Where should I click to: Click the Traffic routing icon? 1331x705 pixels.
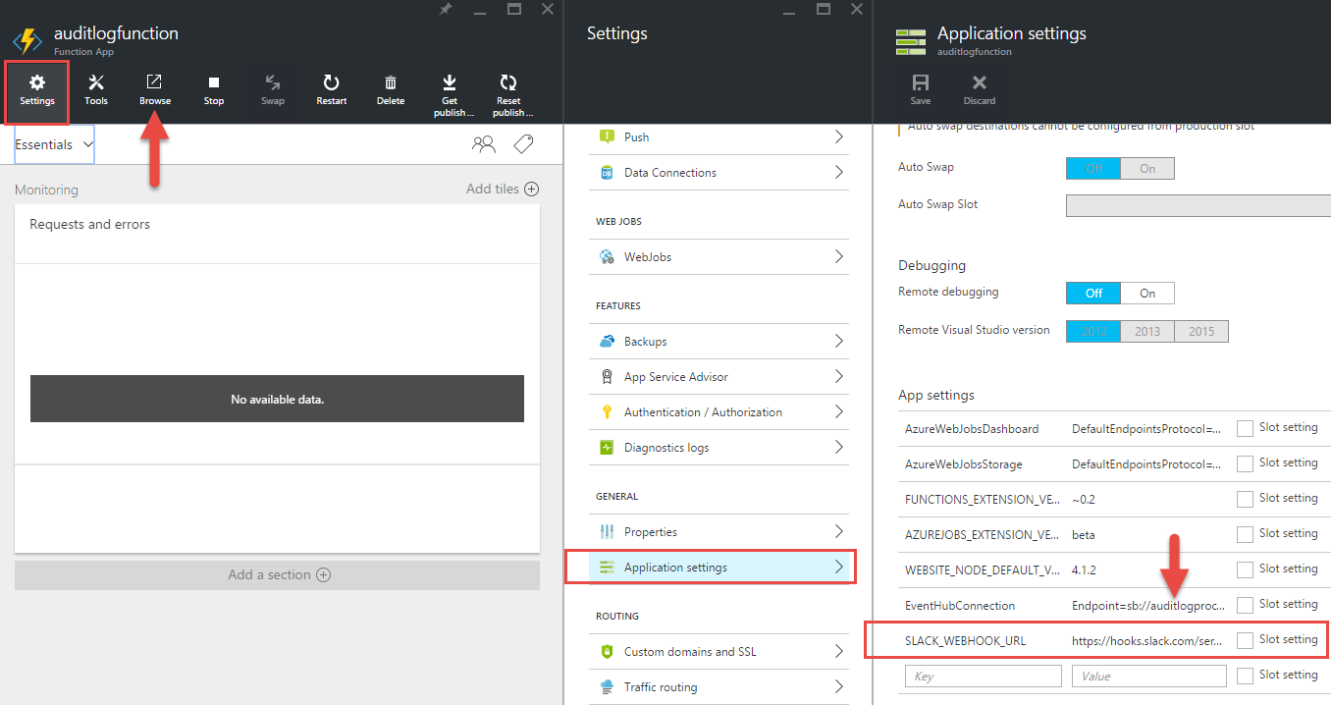pos(607,687)
